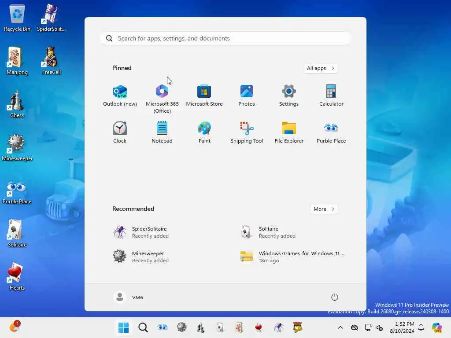Open Settings from pinned apps

coord(289,96)
